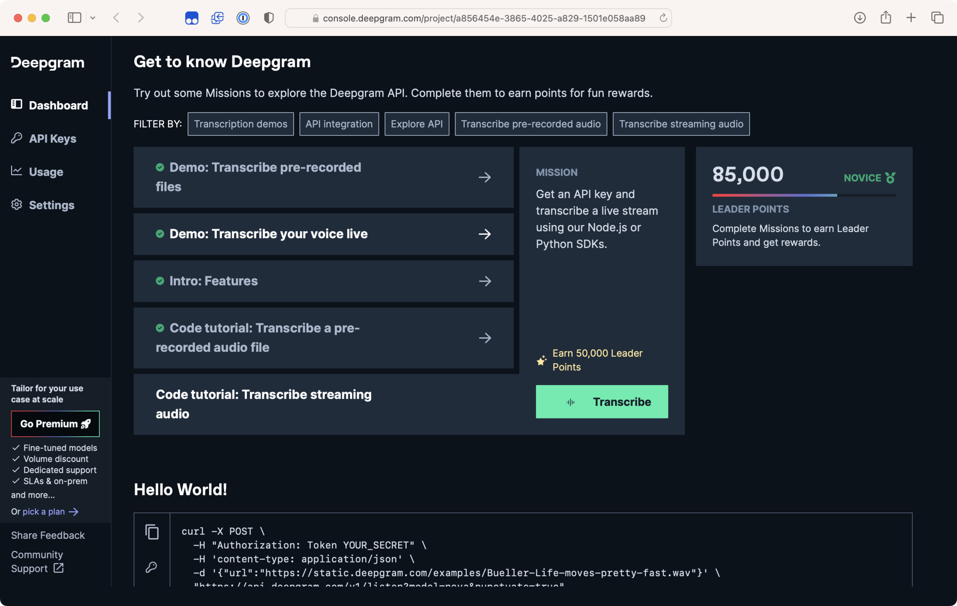The width and height of the screenshot is (957, 606).
Task: Toggle the Safari sidebar icon
Action: [x=75, y=18]
